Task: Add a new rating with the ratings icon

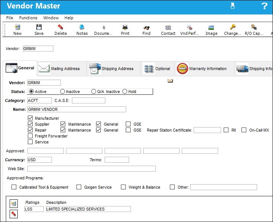Action: tap(14, 203)
